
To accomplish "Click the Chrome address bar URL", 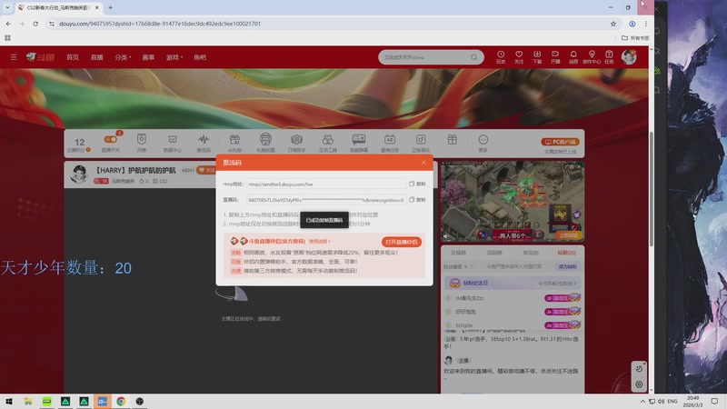I will pos(160,24).
